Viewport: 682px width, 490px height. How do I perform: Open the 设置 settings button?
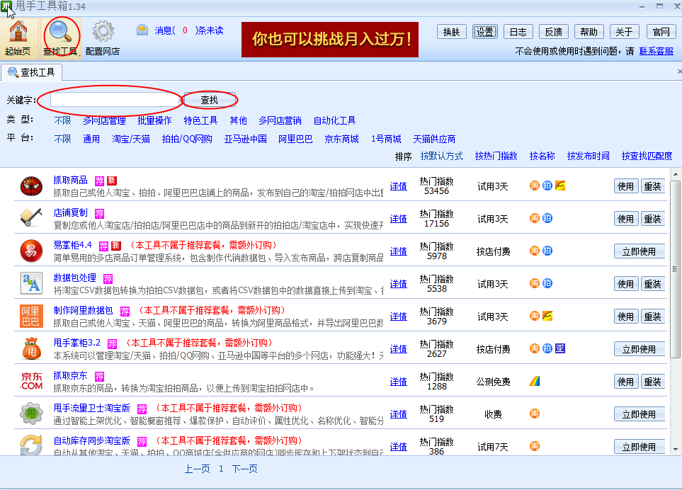click(x=485, y=32)
